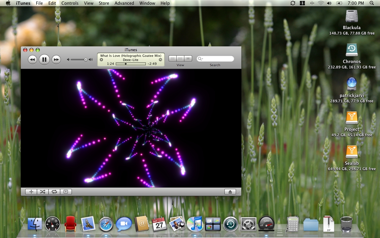380x238 pixels.
Task: Open the Controls menu
Action: point(70,3)
